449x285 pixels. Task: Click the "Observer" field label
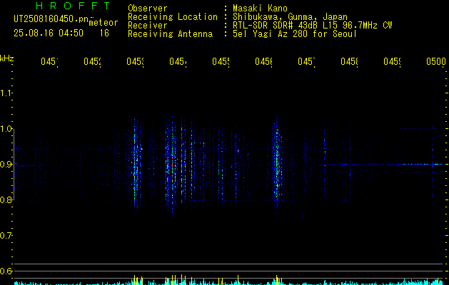148,9
